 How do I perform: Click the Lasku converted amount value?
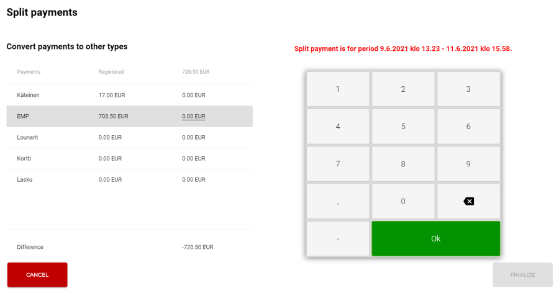pos(193,179)
